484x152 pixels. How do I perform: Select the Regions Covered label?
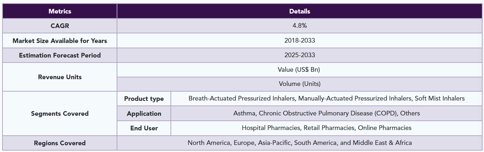[x=60, y=143]
